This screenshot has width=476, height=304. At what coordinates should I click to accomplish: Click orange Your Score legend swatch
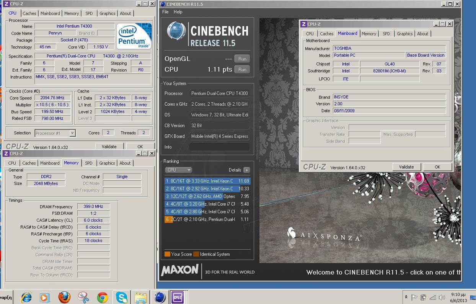[167, 254]
